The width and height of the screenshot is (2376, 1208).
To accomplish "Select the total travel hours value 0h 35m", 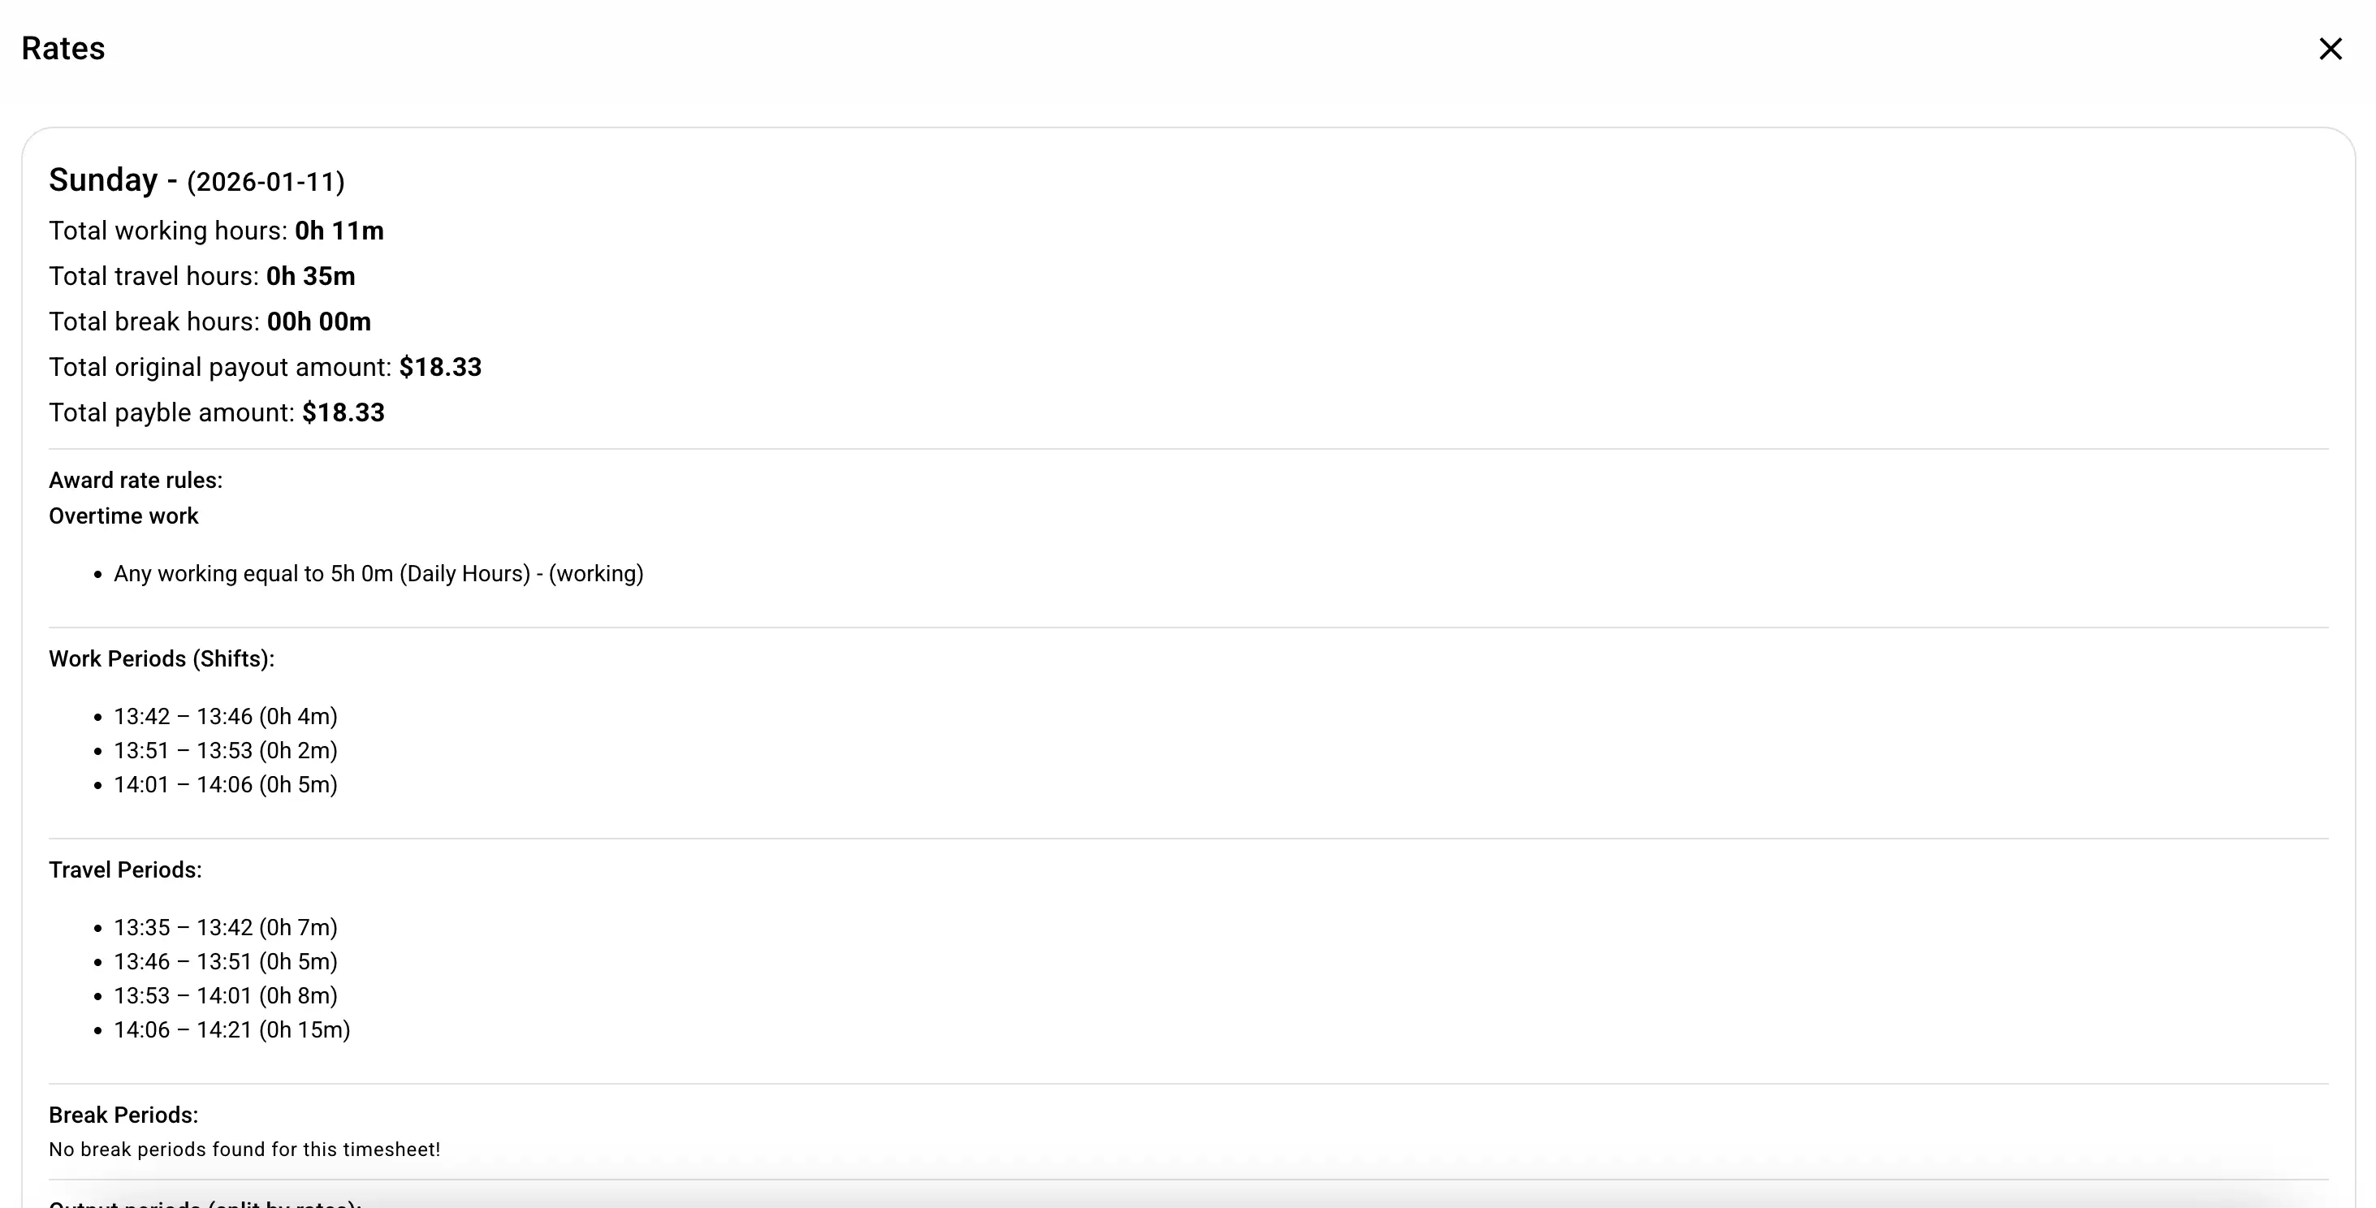I will (310, 276).
